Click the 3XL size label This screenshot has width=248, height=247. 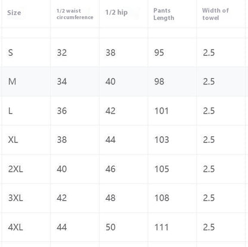(15, 198)
